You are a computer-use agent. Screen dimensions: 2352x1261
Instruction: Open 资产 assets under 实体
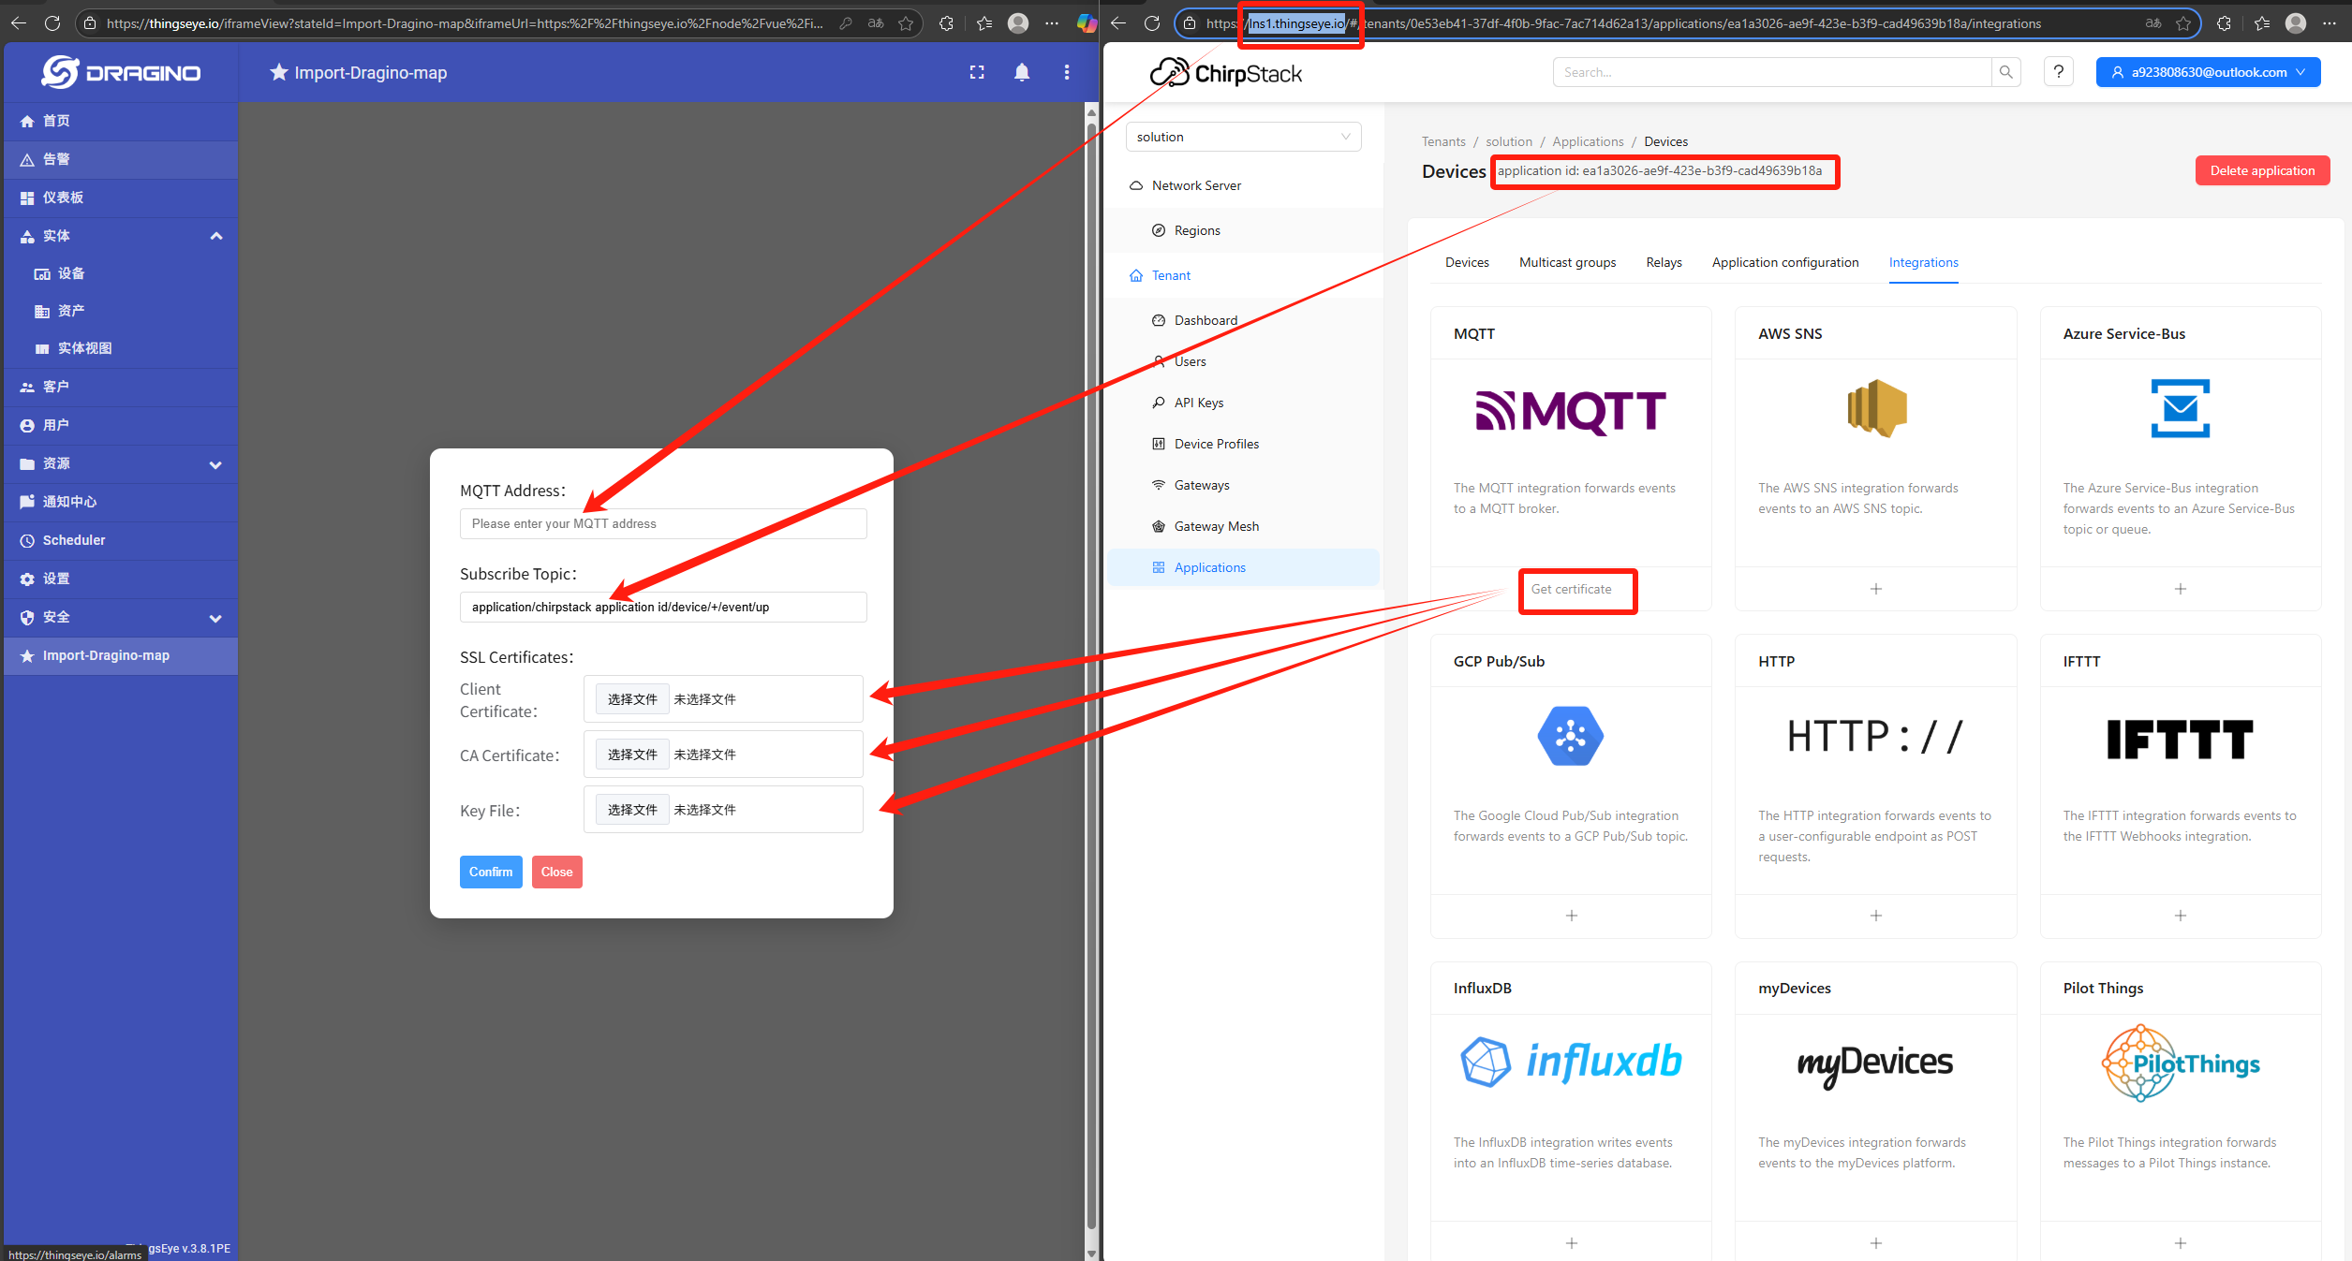121,311
